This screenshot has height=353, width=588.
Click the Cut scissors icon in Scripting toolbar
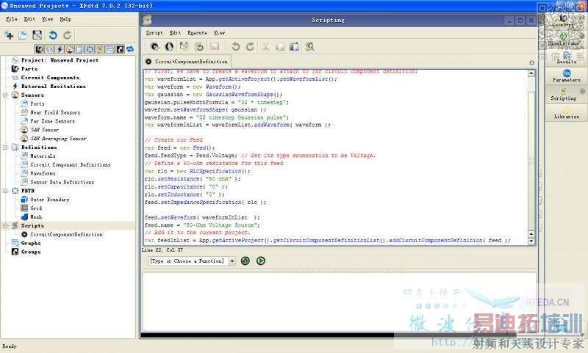[265, 47]
